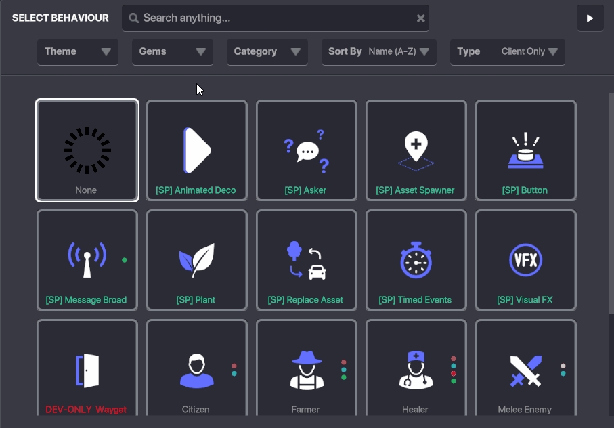Click the Search anything input field
This screenshot has width=614, height=428.
[271, 18]
